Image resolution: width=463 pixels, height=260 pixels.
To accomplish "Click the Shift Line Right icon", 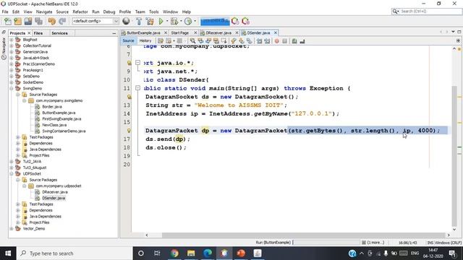I will click(x=267, y=41).
